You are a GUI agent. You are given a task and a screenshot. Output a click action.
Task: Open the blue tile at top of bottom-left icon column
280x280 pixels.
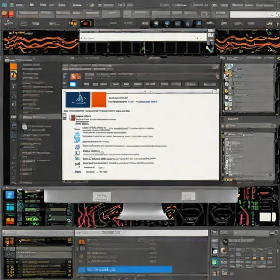coord(10,195)
